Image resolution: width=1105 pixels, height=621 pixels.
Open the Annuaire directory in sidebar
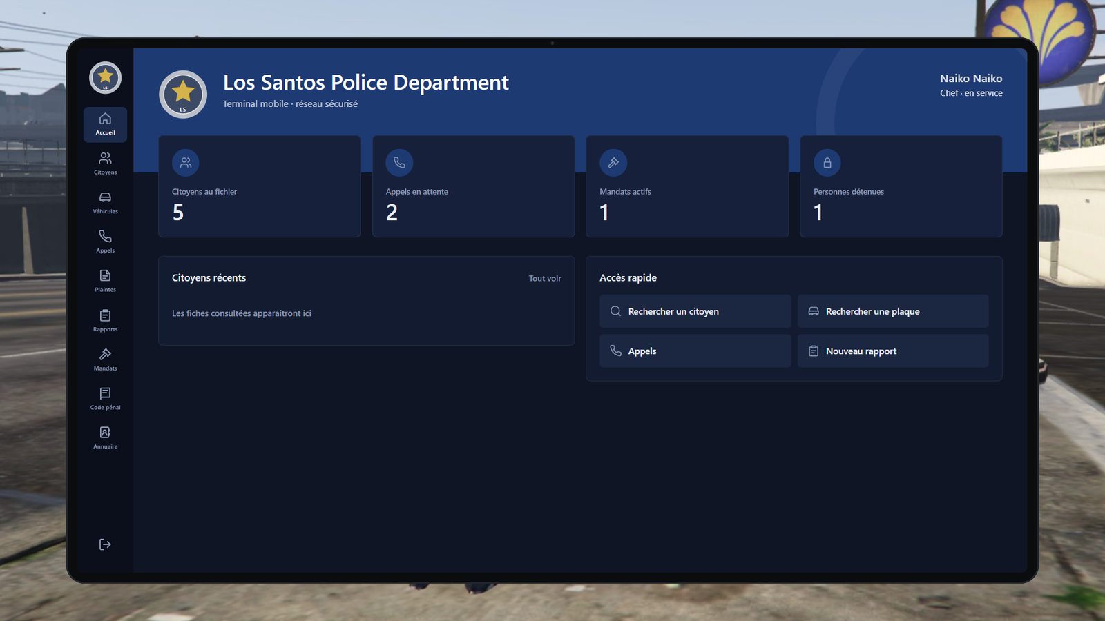pos(105,438)
